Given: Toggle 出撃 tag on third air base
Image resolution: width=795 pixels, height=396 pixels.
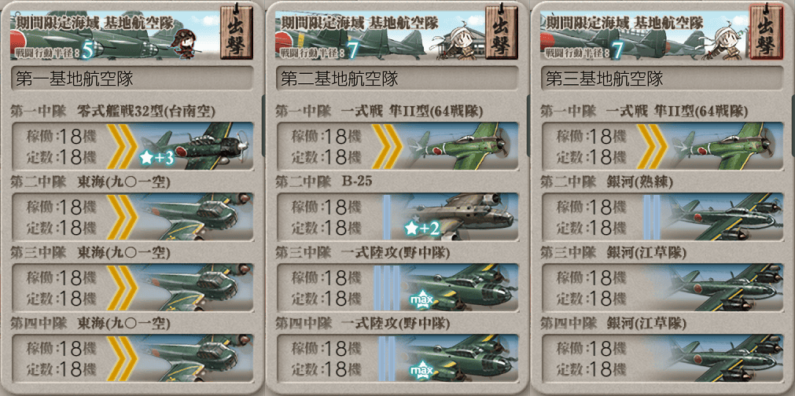Looking at the screenshot, I should [766, 31].
